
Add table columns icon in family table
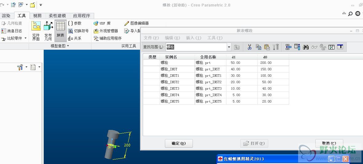(x=297, y=47)
